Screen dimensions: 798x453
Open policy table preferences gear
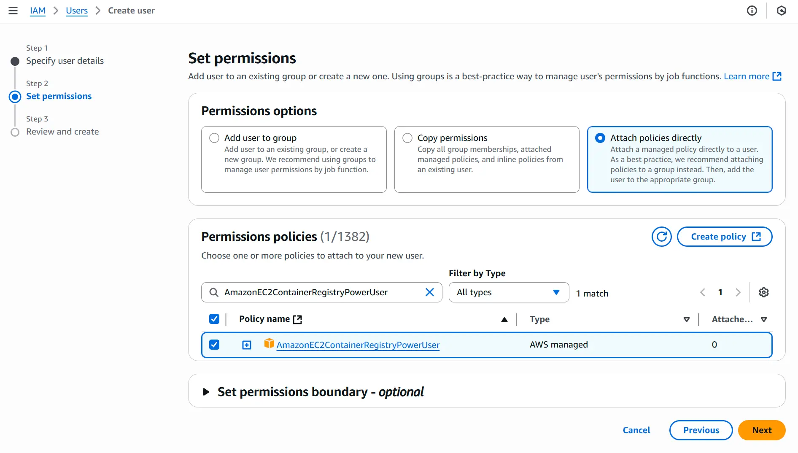coord(763,292)
